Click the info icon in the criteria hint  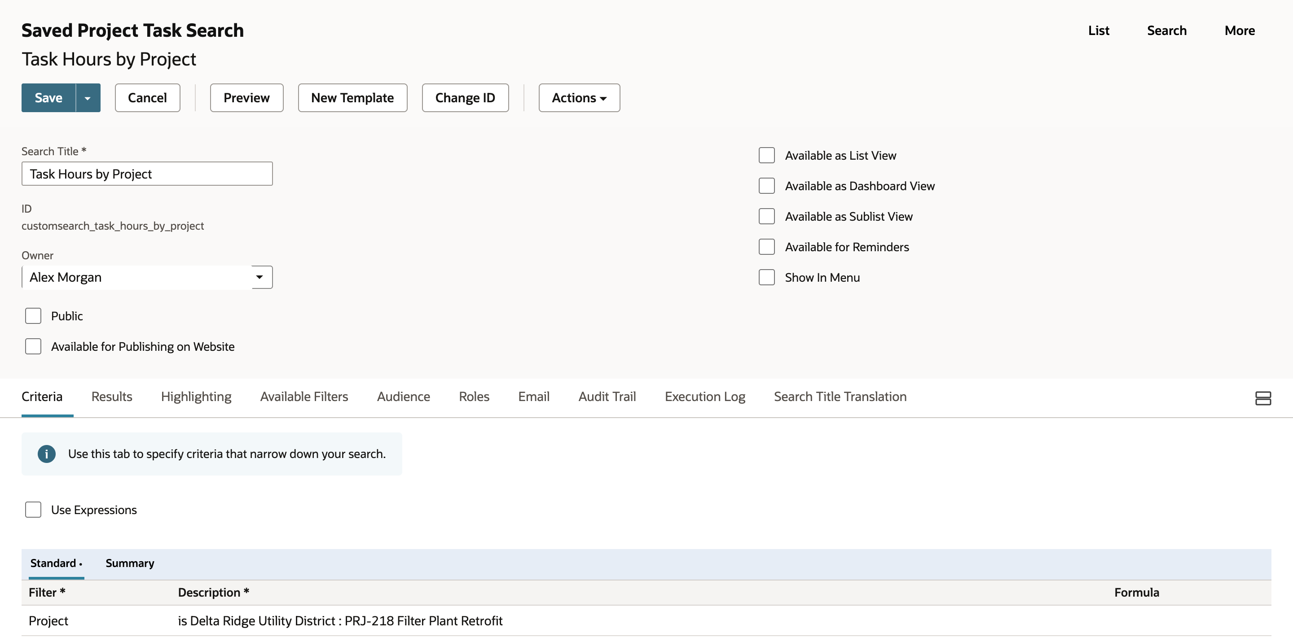coord(46,454)
